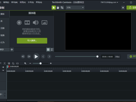Image resolution: width=136 pixels, height=102 pixels.
Task: Click the 00:00 / 00:00 time display
Action: click(107, 57)
